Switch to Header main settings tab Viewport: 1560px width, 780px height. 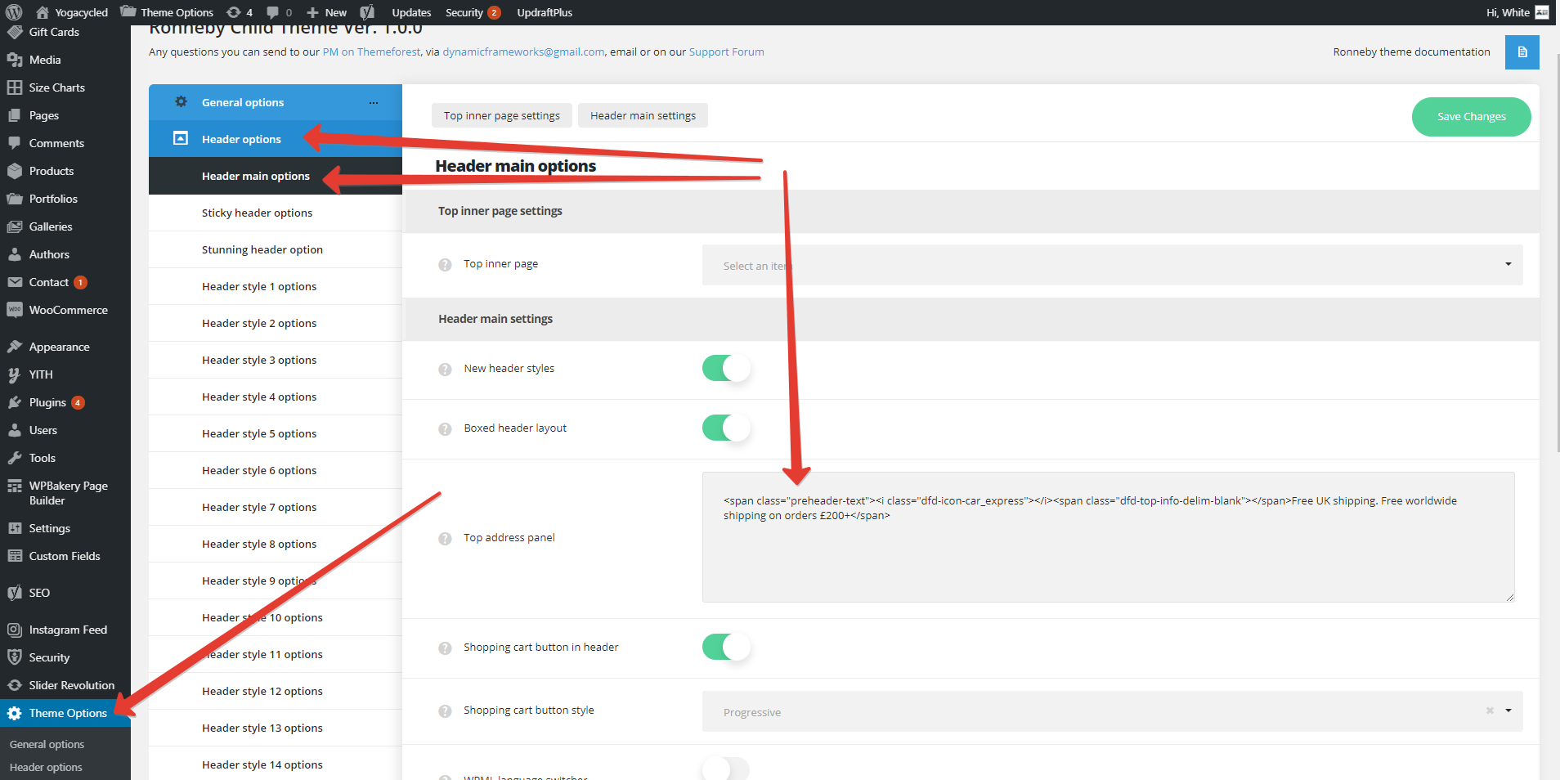tap(643, 116)
